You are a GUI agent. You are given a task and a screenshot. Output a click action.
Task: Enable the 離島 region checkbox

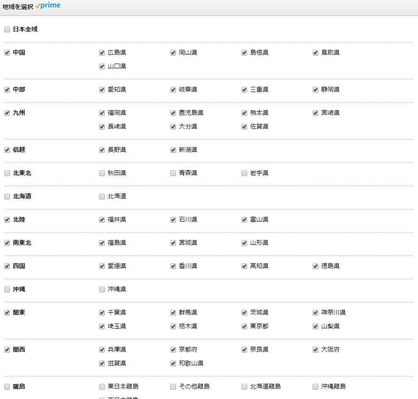coord(7,387)
